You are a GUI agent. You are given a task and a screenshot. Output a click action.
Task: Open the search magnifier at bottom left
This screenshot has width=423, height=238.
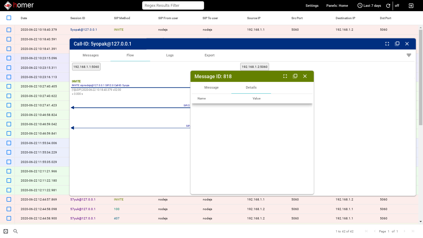click(x=15, y=231)
